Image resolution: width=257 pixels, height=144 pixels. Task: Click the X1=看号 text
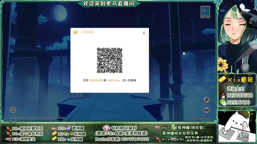pyautogui.click(x=240, y=80)
